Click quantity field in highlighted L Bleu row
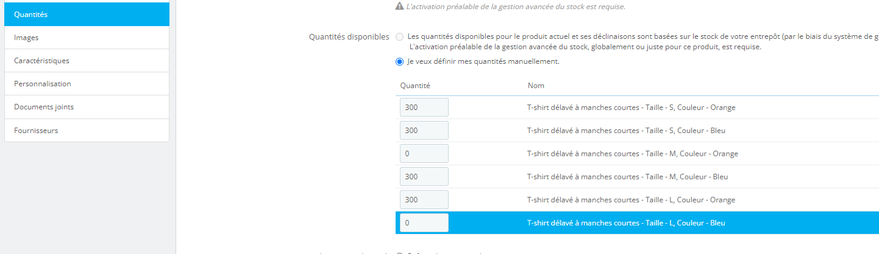879x254 pixels. 424,223
